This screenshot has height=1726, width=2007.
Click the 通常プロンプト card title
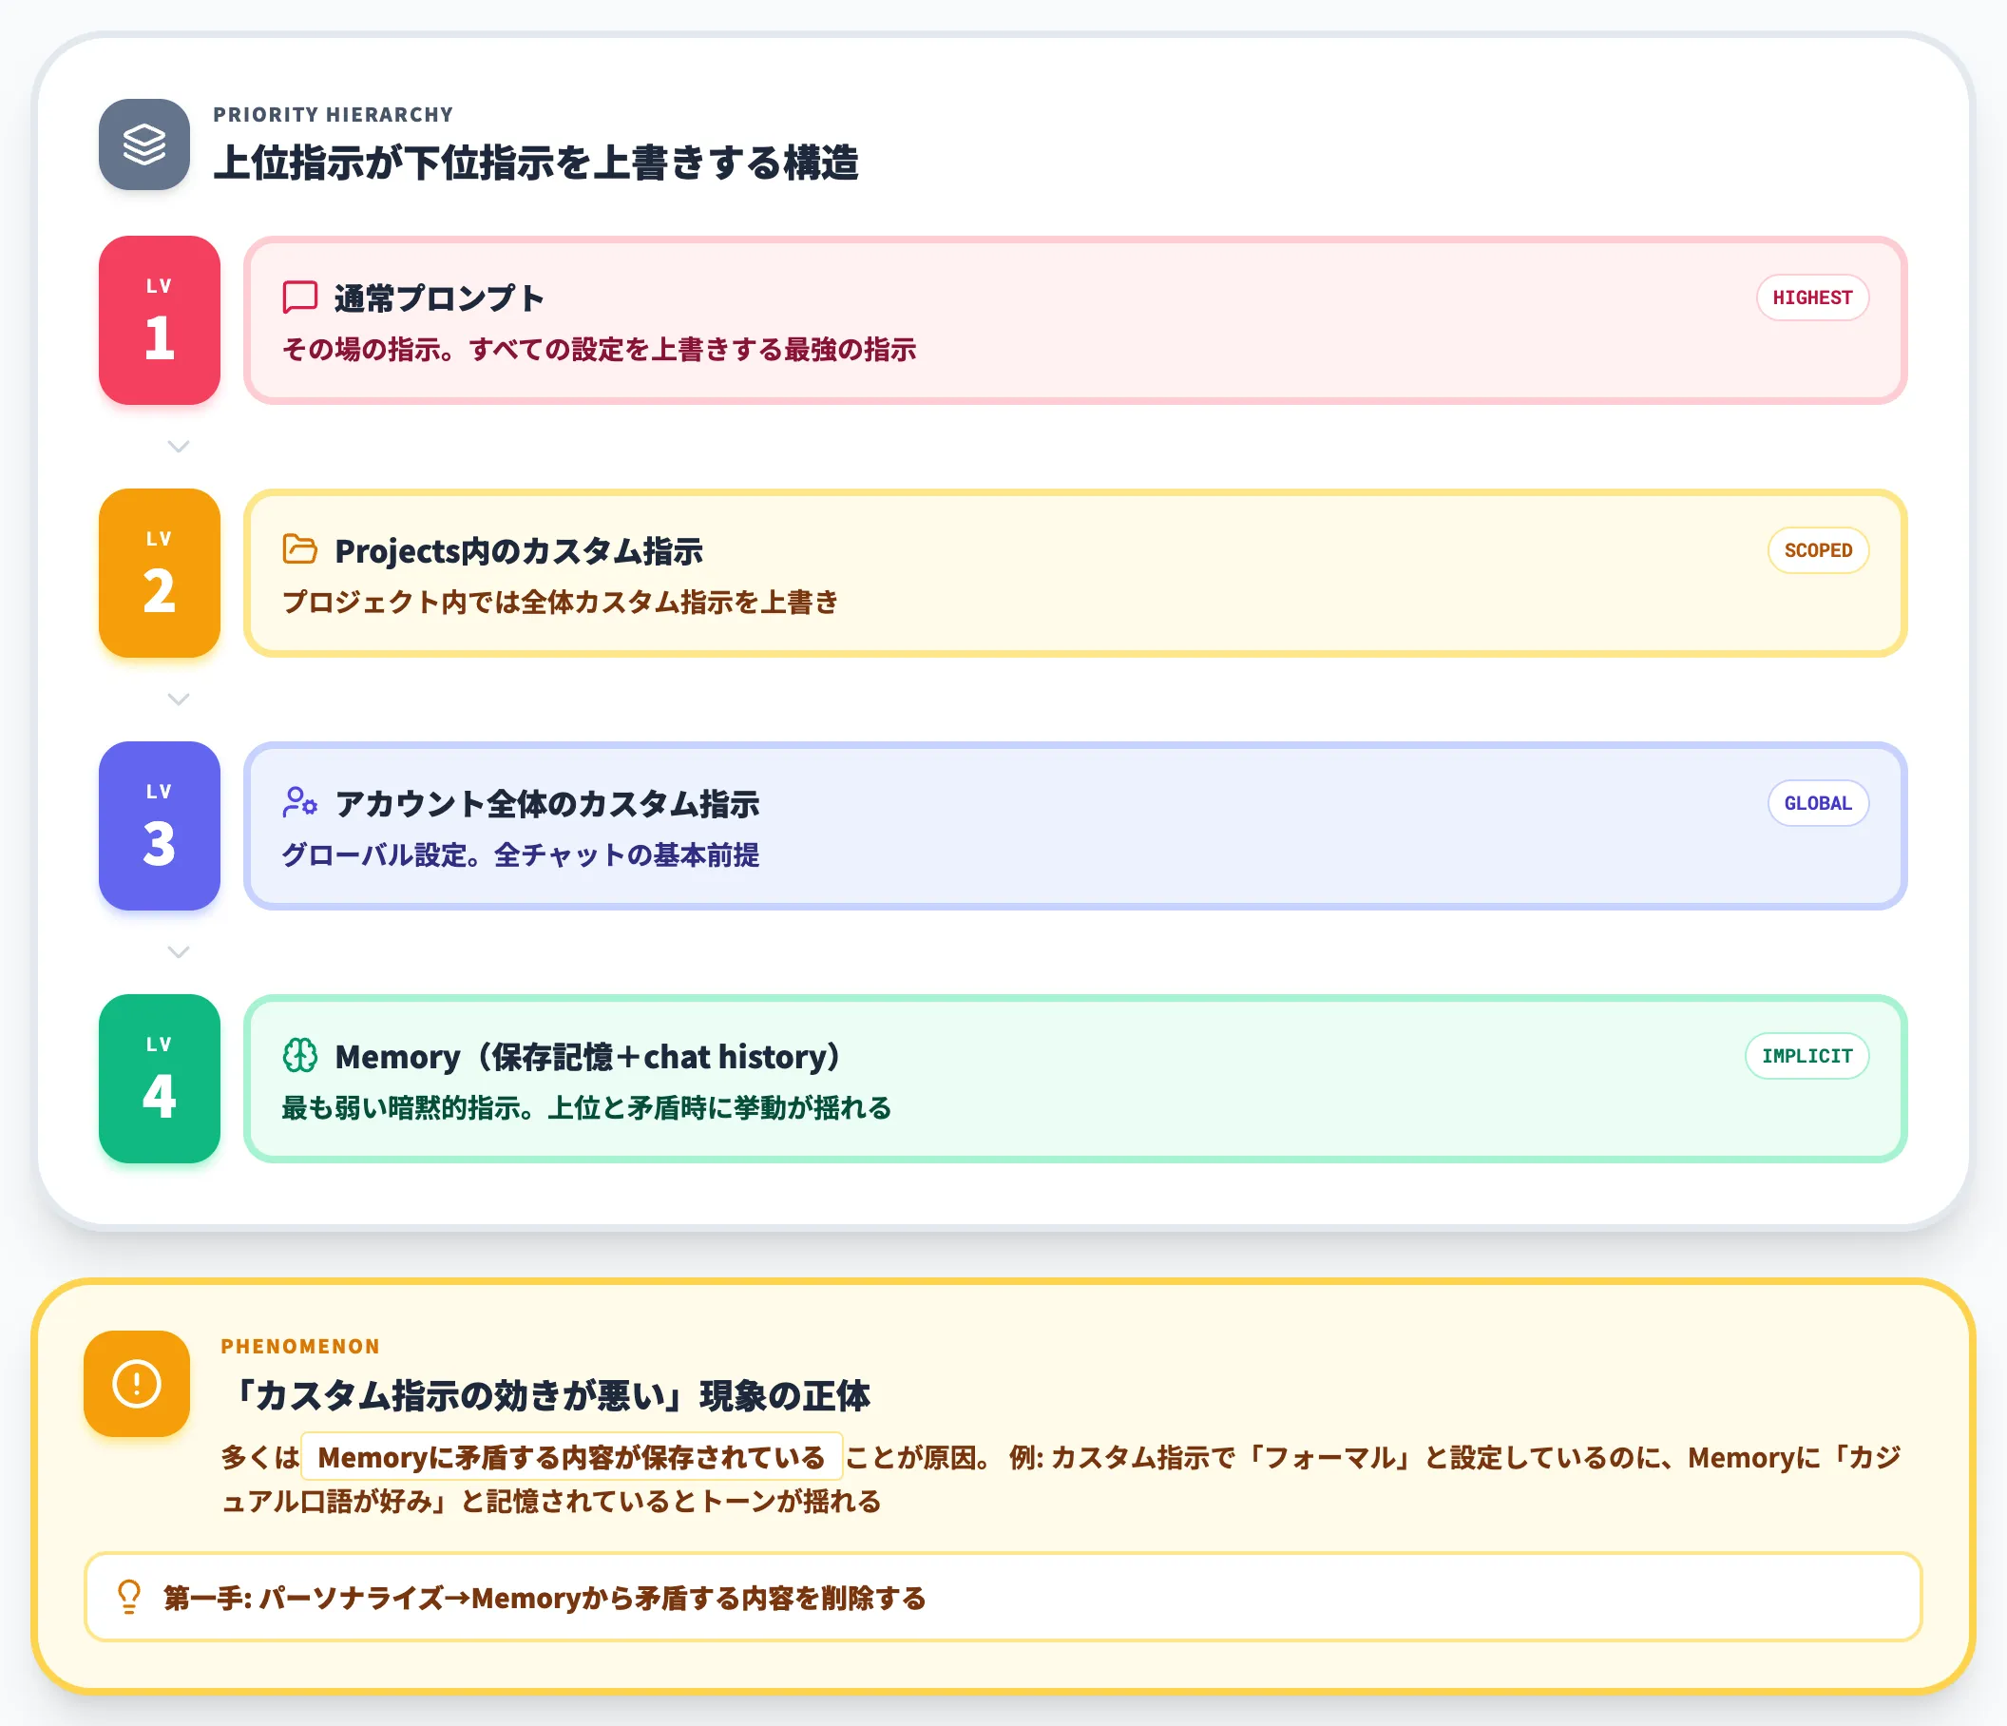click(440, 298)
